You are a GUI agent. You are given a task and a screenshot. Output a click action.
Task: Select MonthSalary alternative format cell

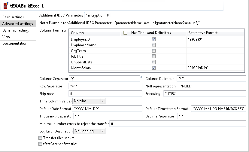click(x=215, y=68)
